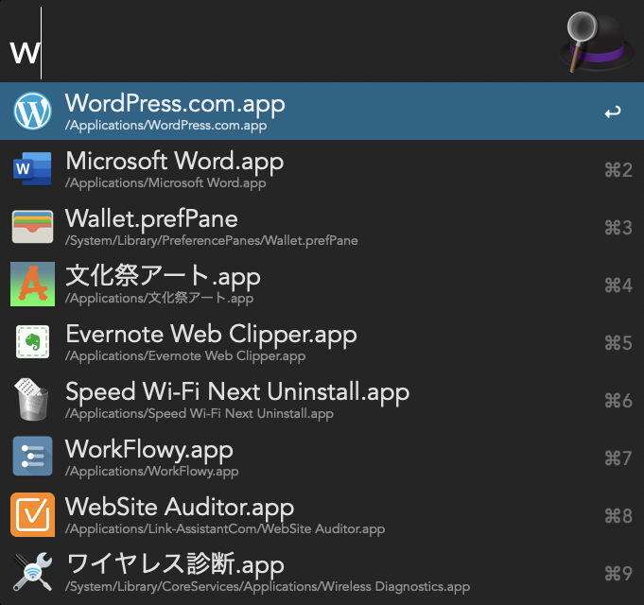
Task: Click the Speed Wi-Fi Next Uninstall trash icon
Action: point(31,399)
